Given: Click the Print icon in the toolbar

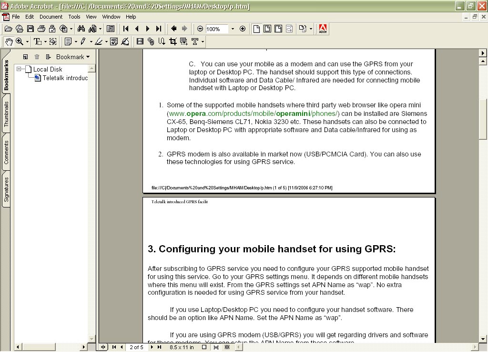Looking at the screenshot, I should tap(41, 29).
